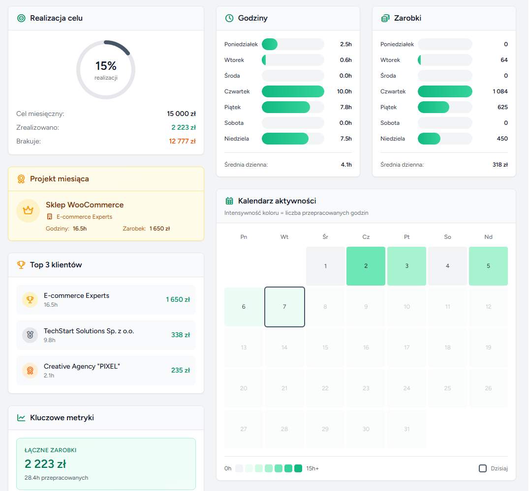Click the darkest 15h+ legend color swatch
This screenshot has width=529, height=491.
click(298, 468)
